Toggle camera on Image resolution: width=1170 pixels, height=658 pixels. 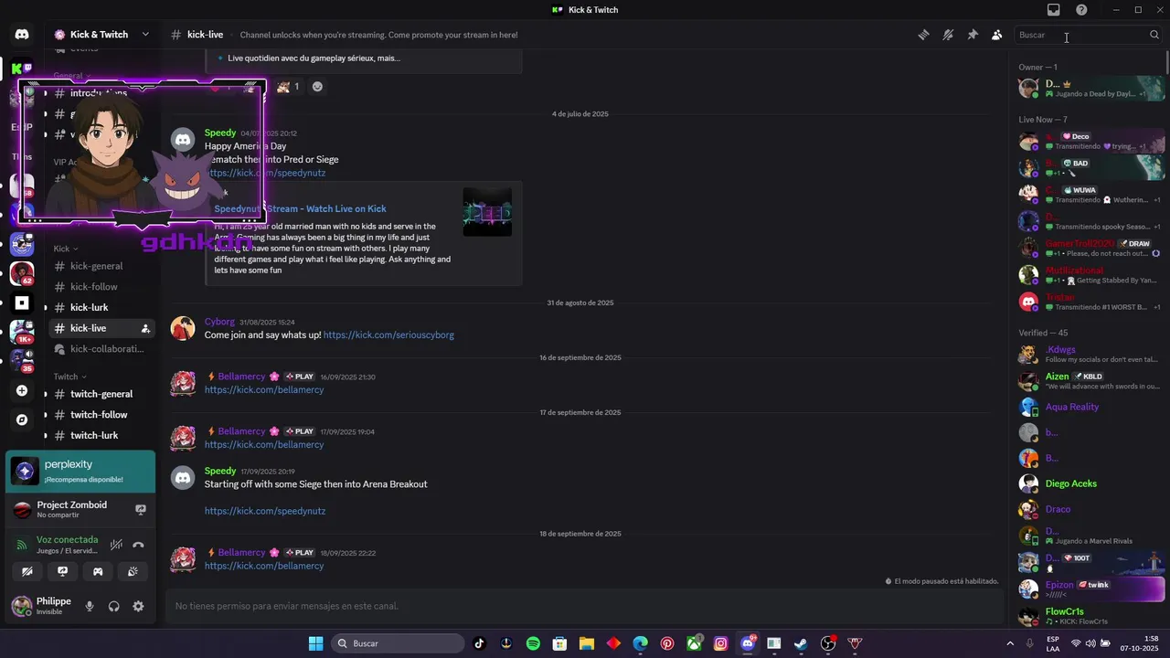(27, 571)
